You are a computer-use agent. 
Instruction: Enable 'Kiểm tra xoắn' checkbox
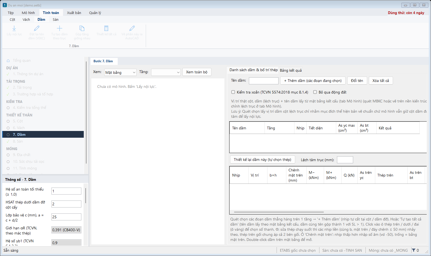click(x=233, y=92)
